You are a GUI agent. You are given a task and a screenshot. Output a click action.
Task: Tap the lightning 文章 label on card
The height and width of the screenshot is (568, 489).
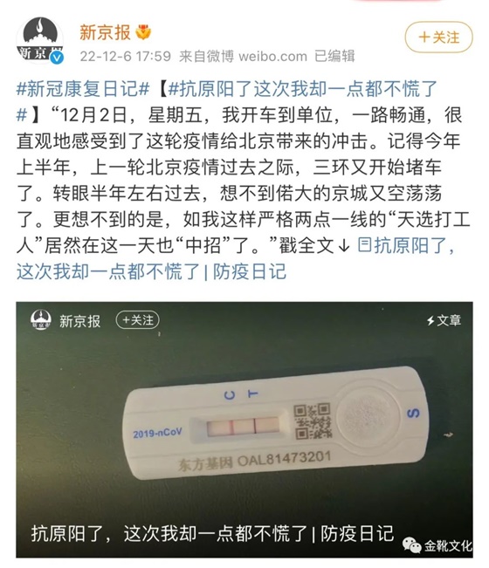[x=444, y=320]
